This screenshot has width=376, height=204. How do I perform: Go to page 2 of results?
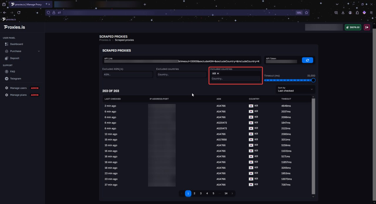[x=194, y=193]
